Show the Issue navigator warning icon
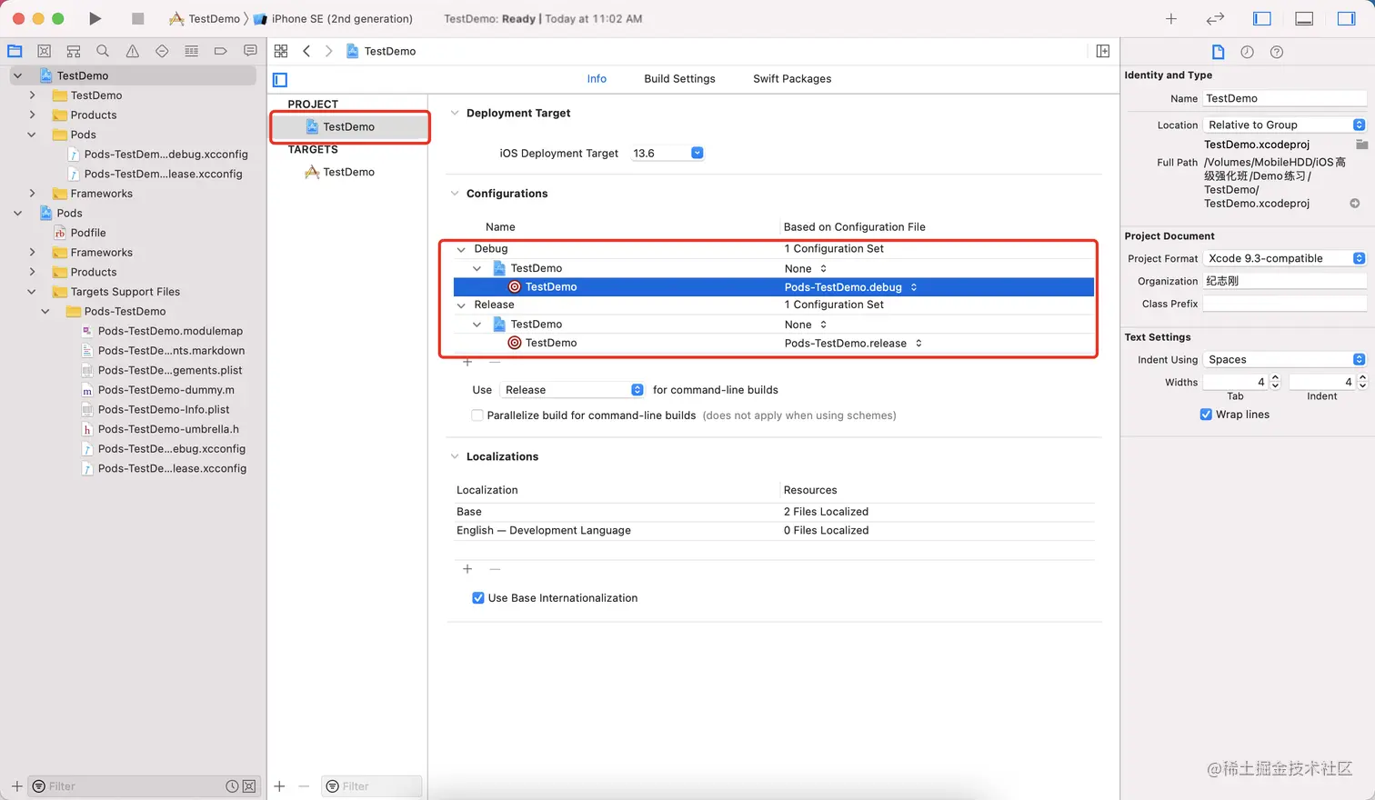Viewport: 1375px width, 800px height. click(x=133, y=51)
